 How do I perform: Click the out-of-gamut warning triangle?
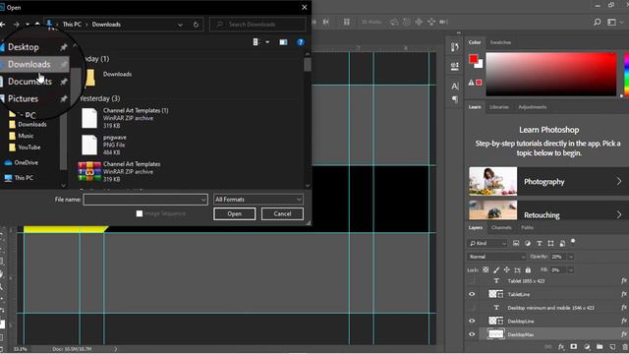(472, 83)
